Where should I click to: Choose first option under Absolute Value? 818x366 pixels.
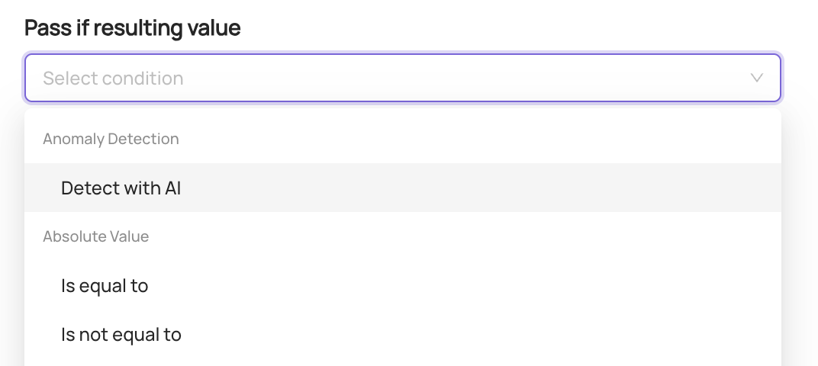(105, 285)
